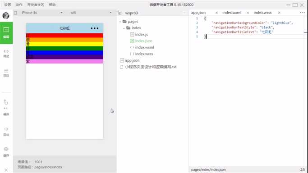This screenshot has width=308, height=173.
Task: Select the pages folder name
Action: click(133, 22)
